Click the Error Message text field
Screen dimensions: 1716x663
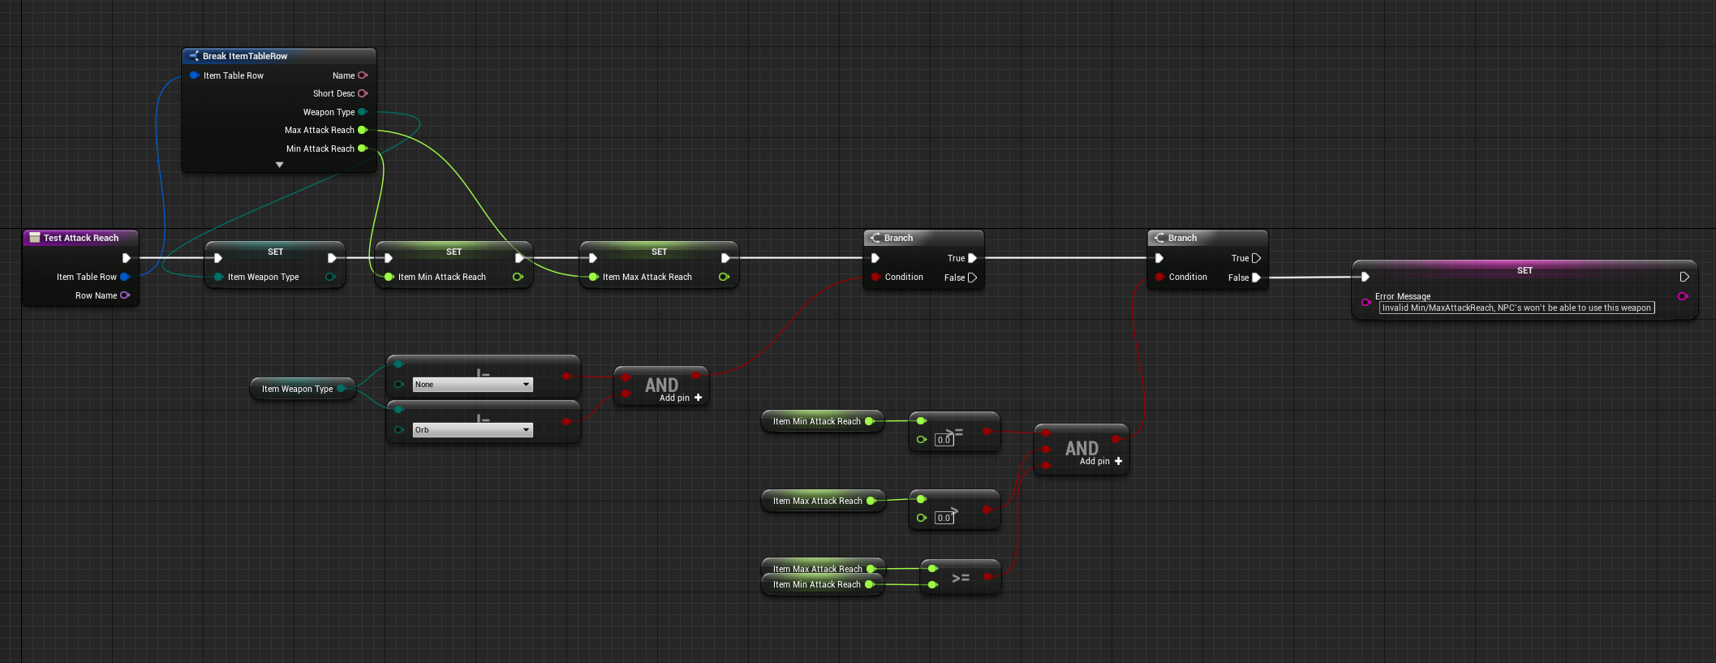point(1516,308)
